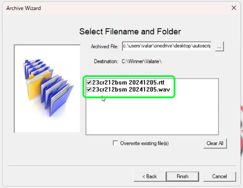243x188 pixels.
Task: Click the Clear All button
Action: pos(215,143)
